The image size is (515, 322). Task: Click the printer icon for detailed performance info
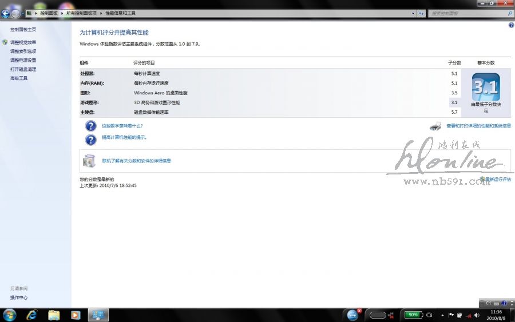point(435,126)
